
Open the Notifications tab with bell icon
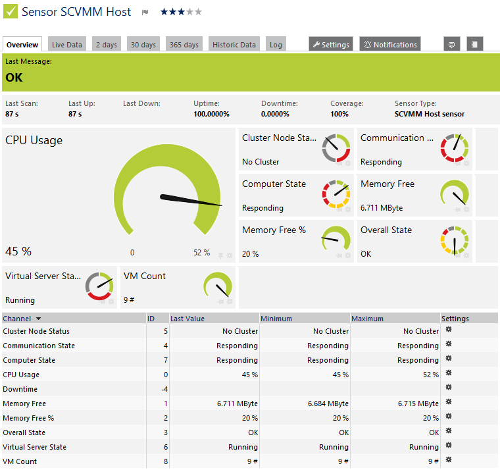pos(390,44)
